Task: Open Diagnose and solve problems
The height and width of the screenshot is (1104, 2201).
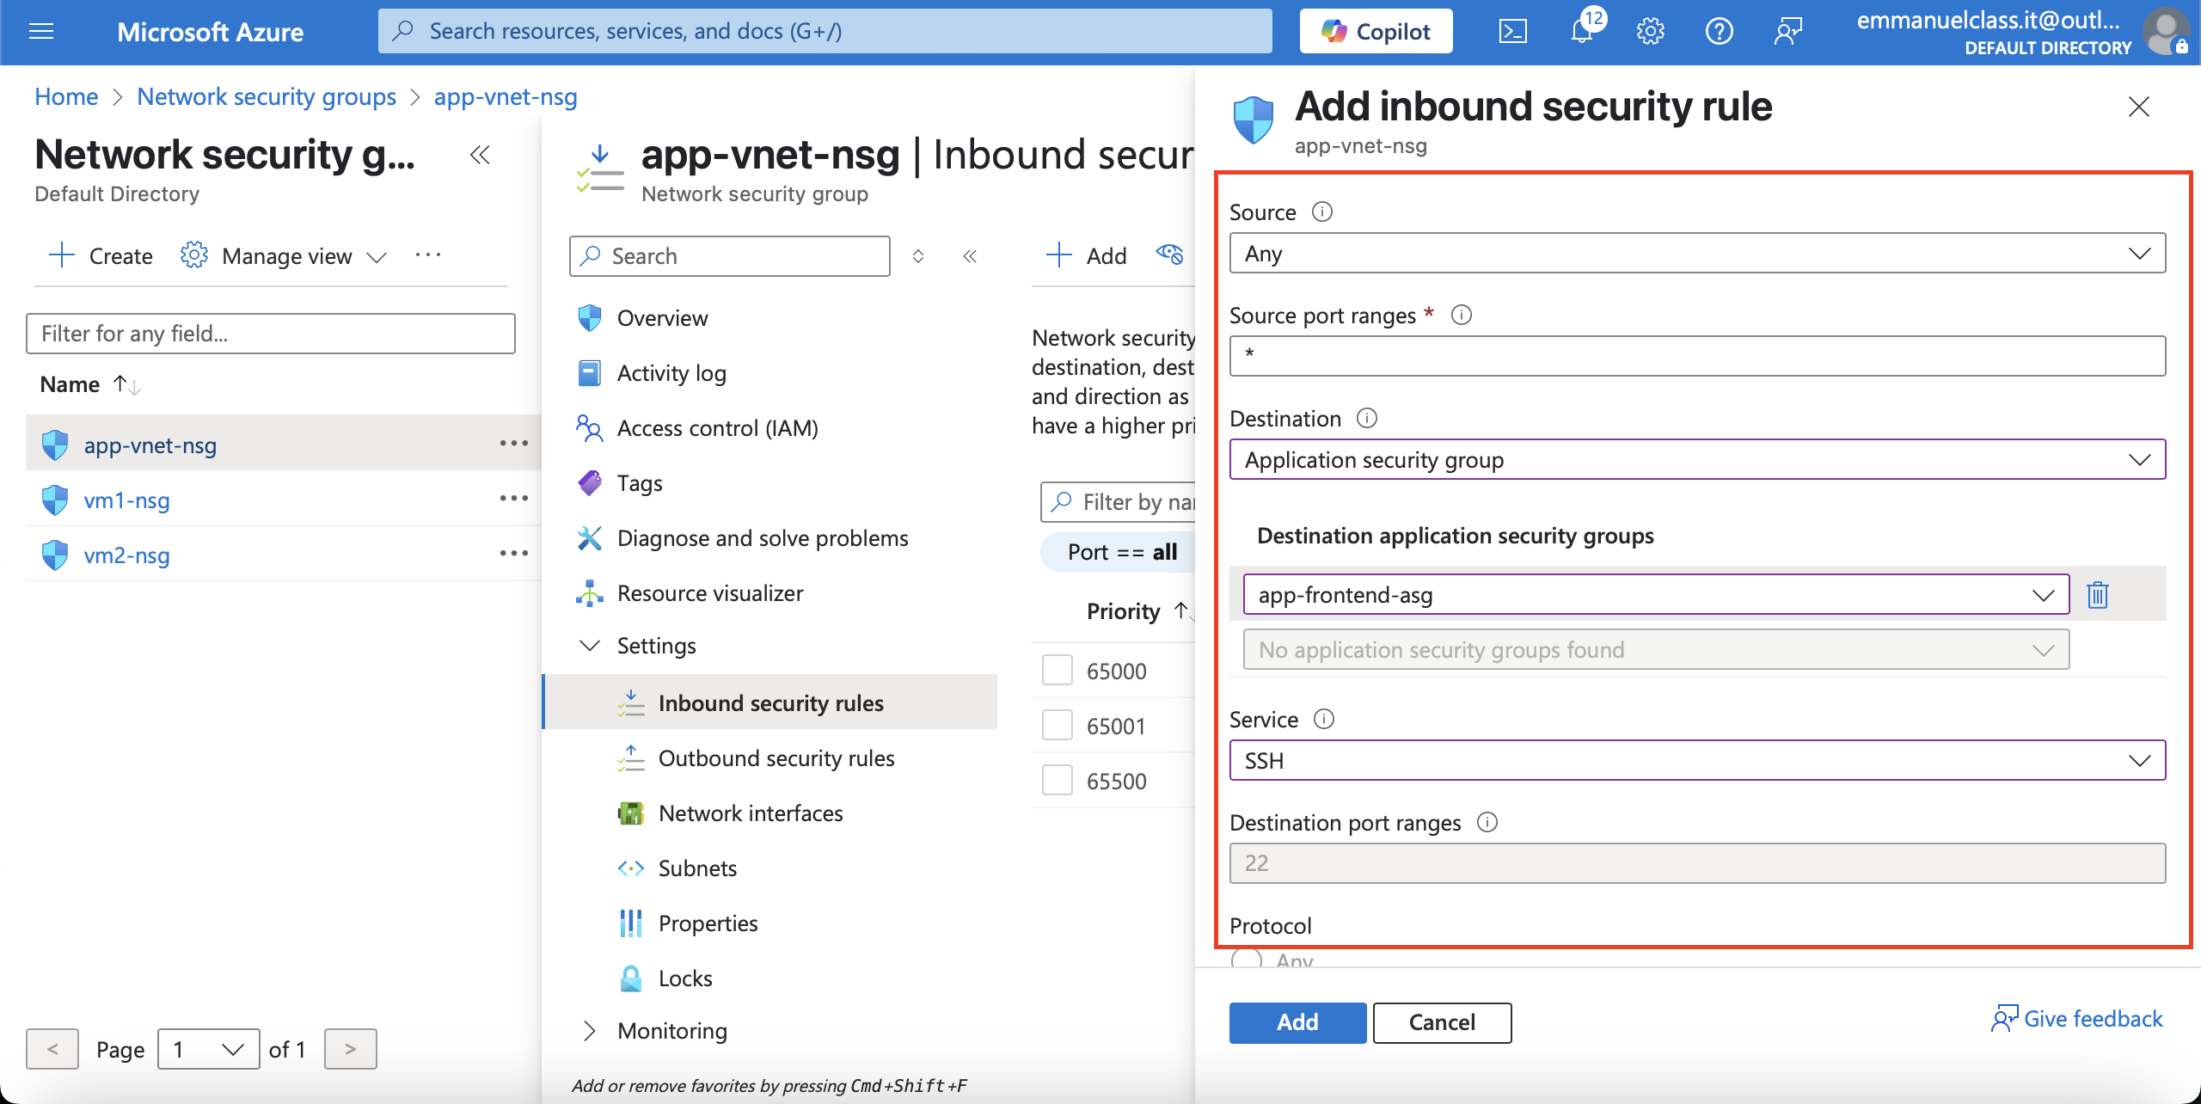Action: 762,538
